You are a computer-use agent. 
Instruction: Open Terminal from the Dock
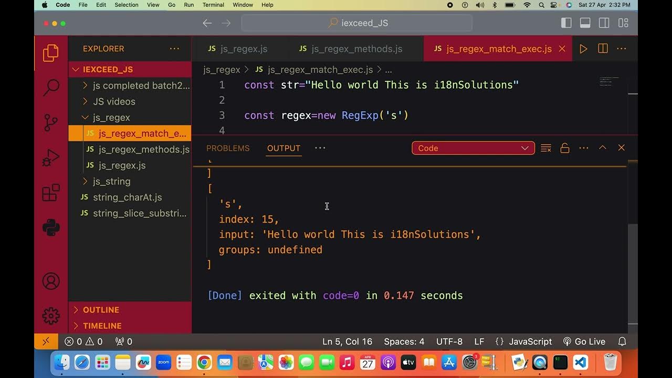point(560,362)
